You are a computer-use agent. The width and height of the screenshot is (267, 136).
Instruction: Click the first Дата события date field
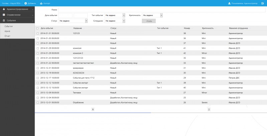pos(65,15)
